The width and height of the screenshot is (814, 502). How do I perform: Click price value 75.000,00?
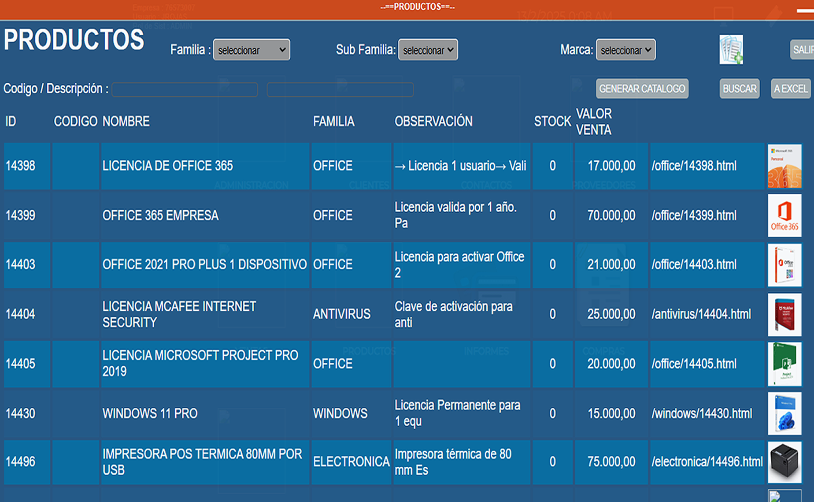point(611,461)
